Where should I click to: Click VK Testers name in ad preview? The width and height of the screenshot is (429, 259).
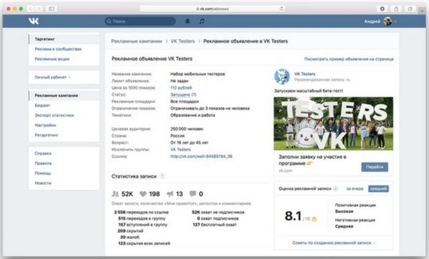point(305,73)
